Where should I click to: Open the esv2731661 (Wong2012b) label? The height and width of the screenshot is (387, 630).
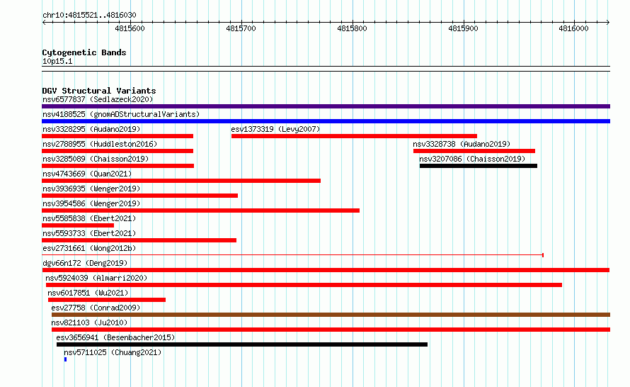pos(89,248)
